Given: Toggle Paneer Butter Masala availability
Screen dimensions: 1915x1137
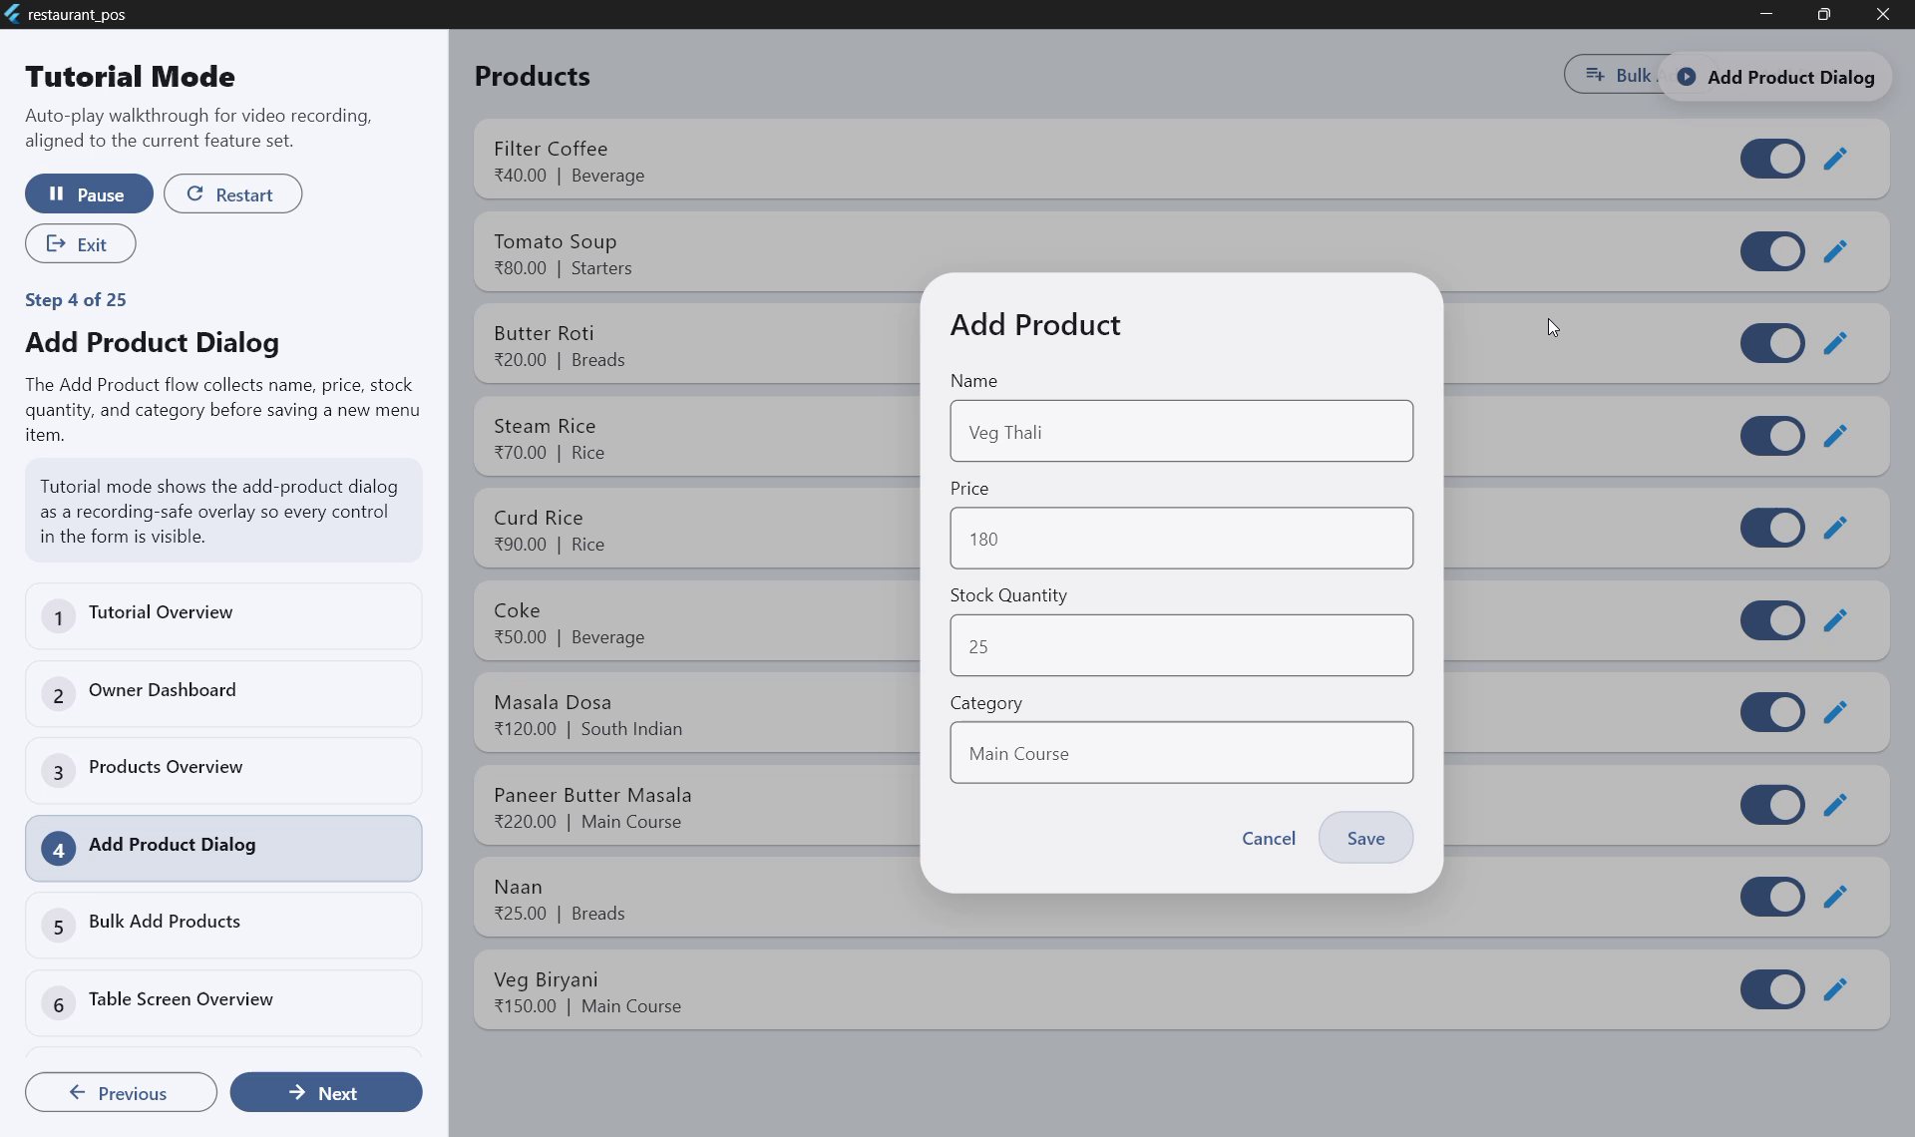Looking at the screenshot, I should pyautogui.click(x=1772, y=805).
